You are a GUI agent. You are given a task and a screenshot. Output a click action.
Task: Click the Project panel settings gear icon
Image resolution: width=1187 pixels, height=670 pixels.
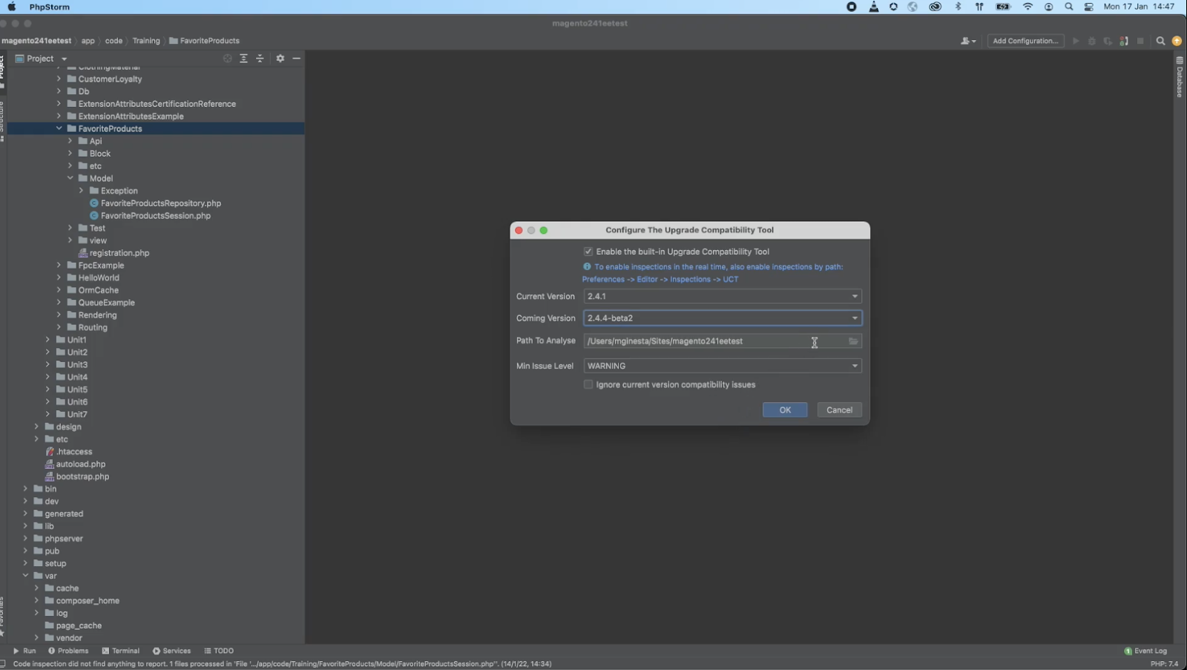(280, 59)
